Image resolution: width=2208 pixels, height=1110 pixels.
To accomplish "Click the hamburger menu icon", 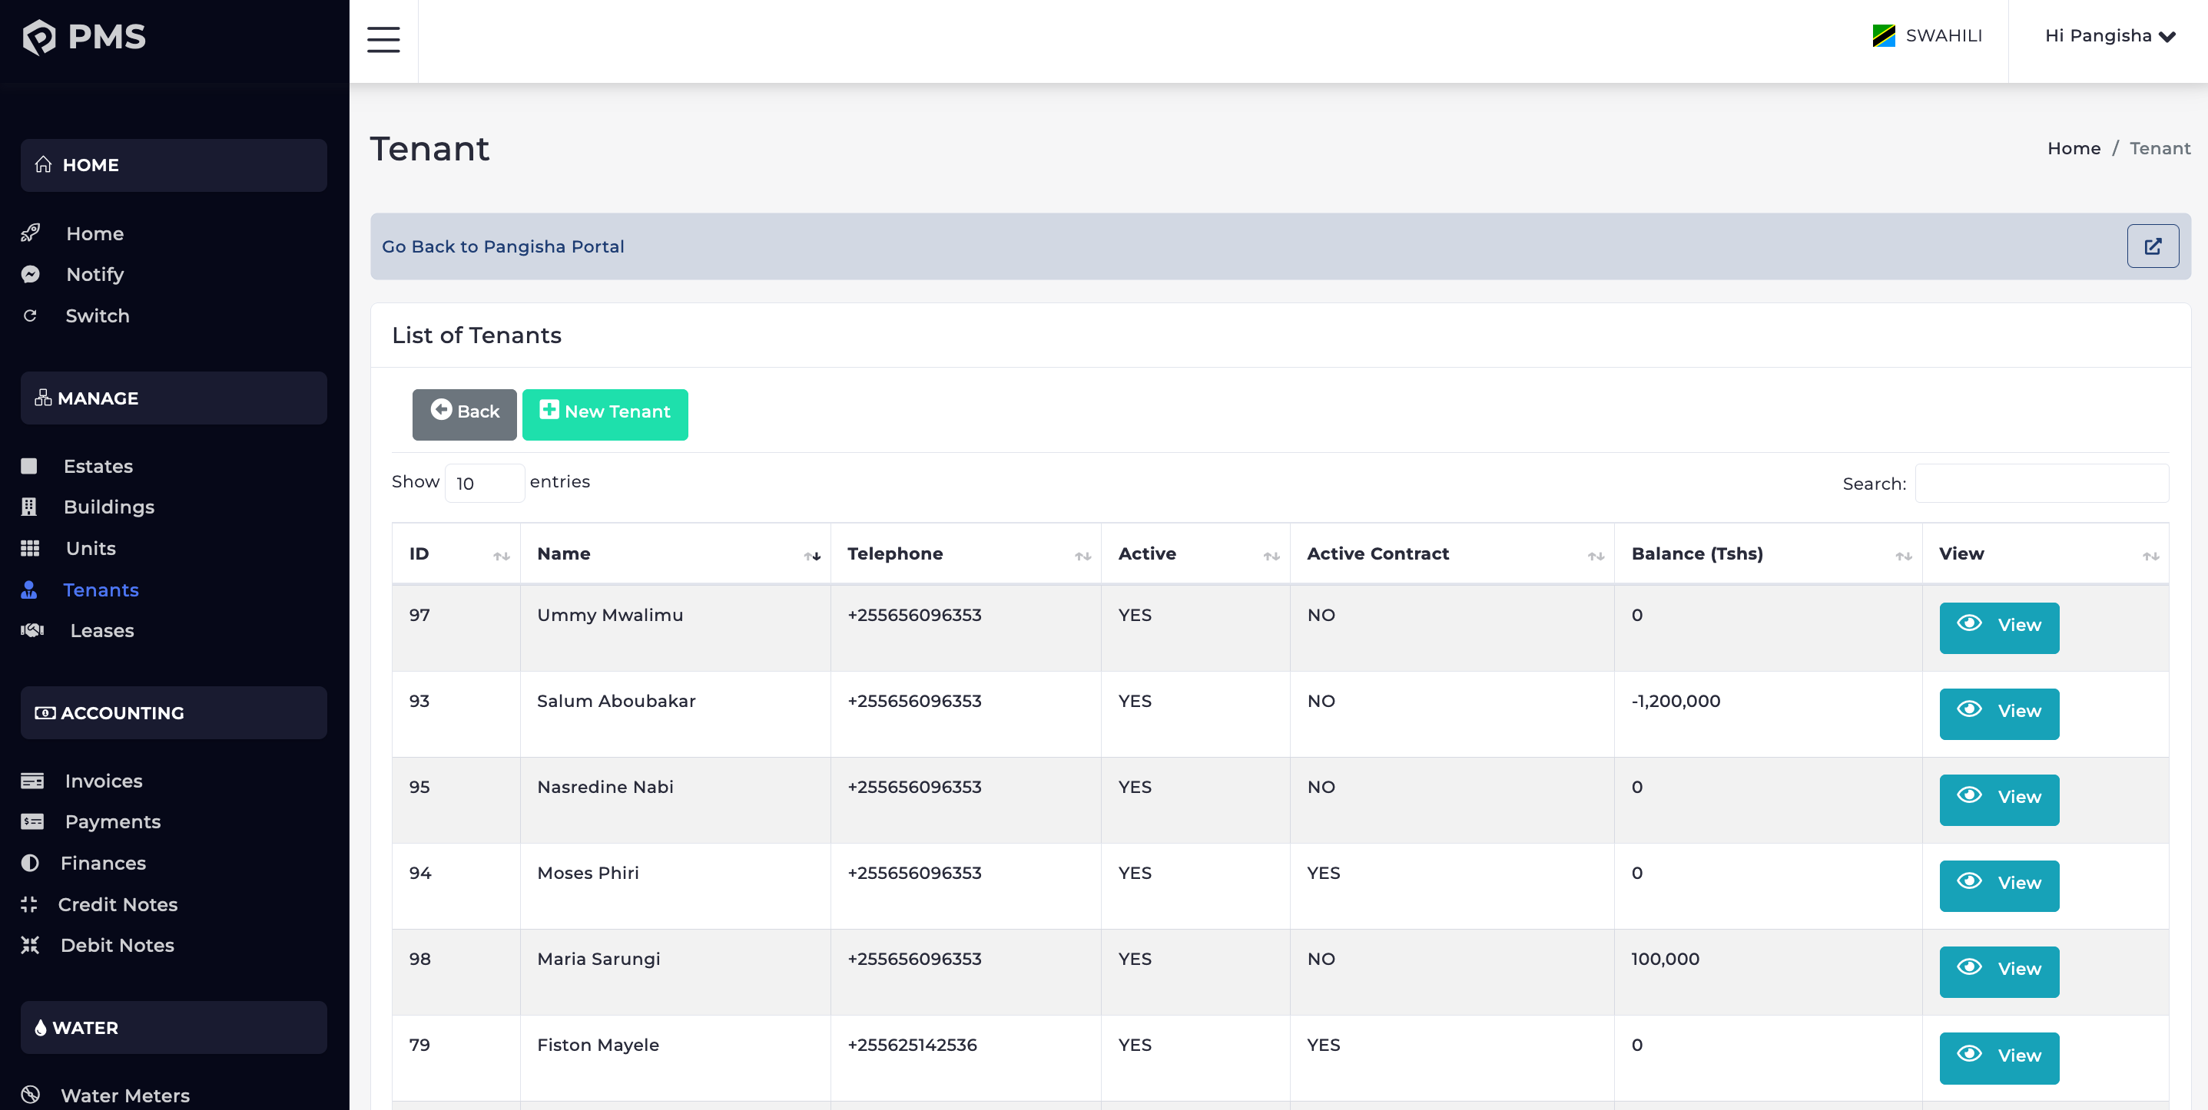I will pos(383,39).
